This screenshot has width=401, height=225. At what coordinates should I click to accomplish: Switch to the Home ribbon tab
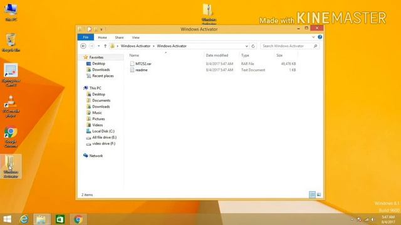click(102, 37)
